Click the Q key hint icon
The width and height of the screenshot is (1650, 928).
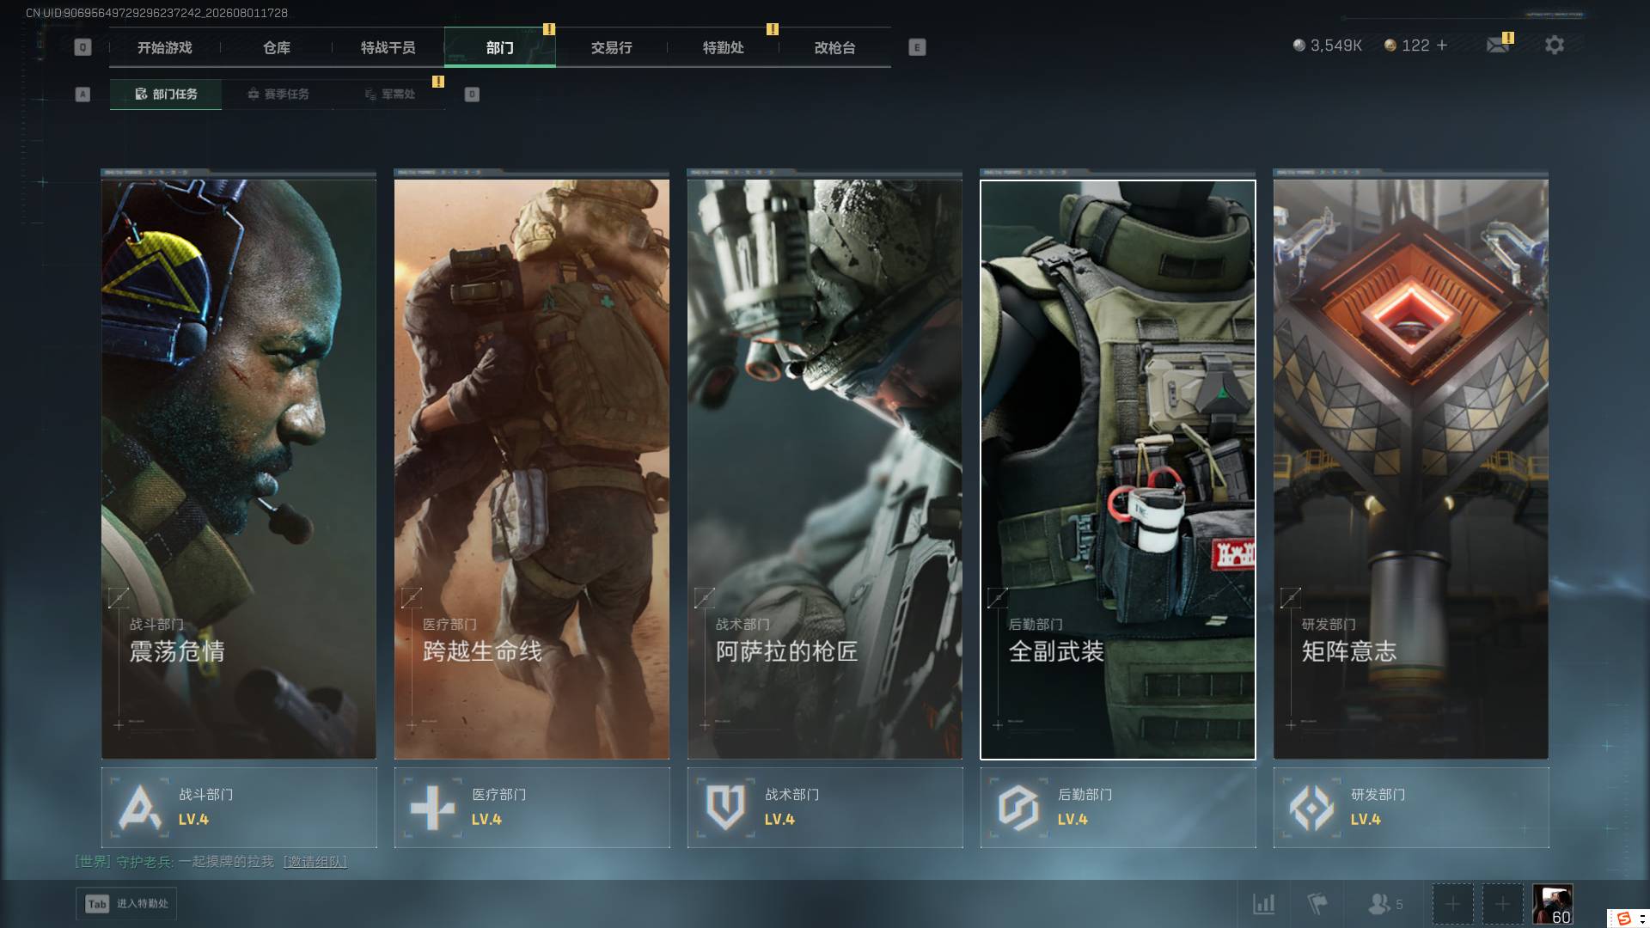[x=82, y=47]
